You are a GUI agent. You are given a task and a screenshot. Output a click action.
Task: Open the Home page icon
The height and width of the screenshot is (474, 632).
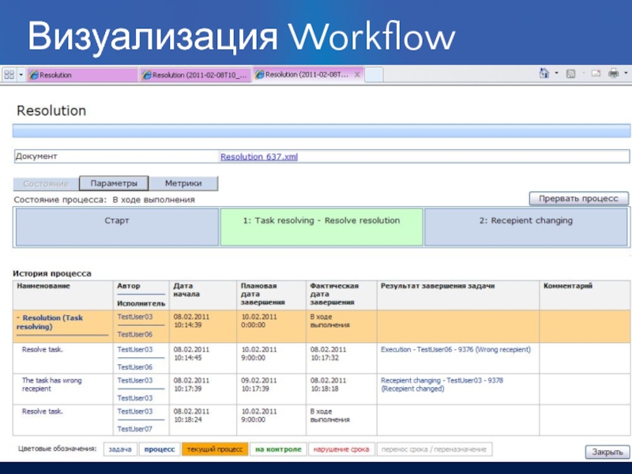pyautogui.click(x=544, y=73)
